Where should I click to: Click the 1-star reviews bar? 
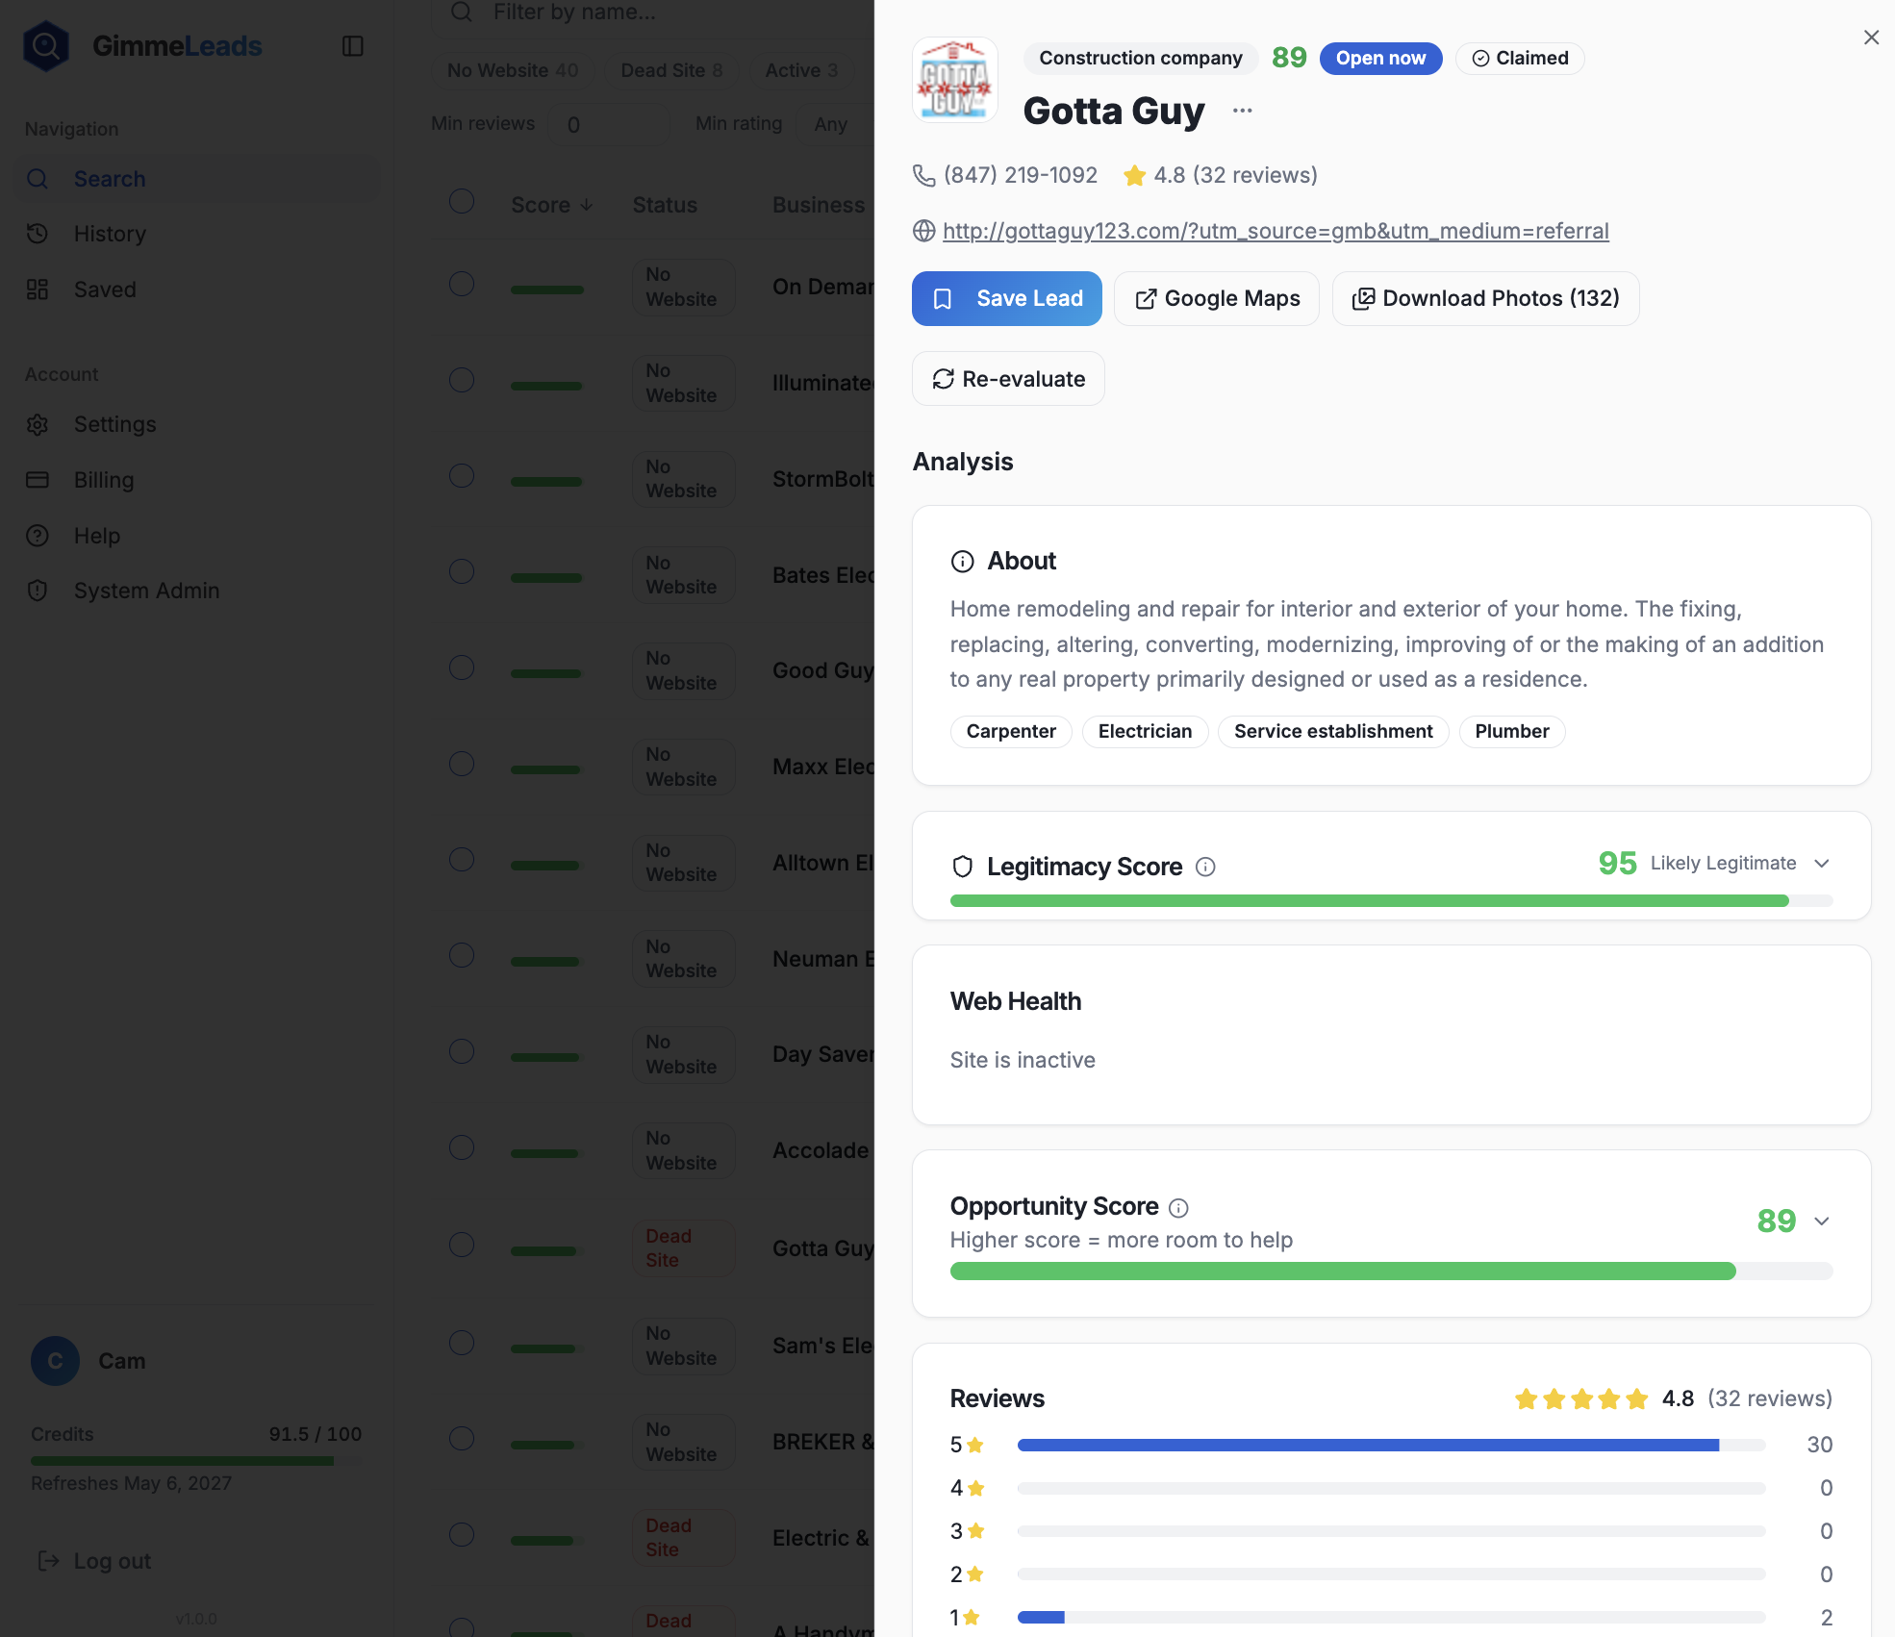tap(1391, 1618)
